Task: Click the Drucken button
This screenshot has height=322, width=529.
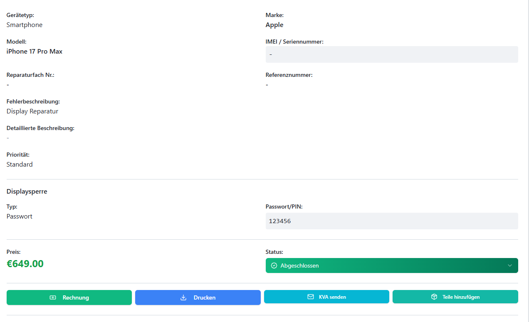Action: coord(198,297)
